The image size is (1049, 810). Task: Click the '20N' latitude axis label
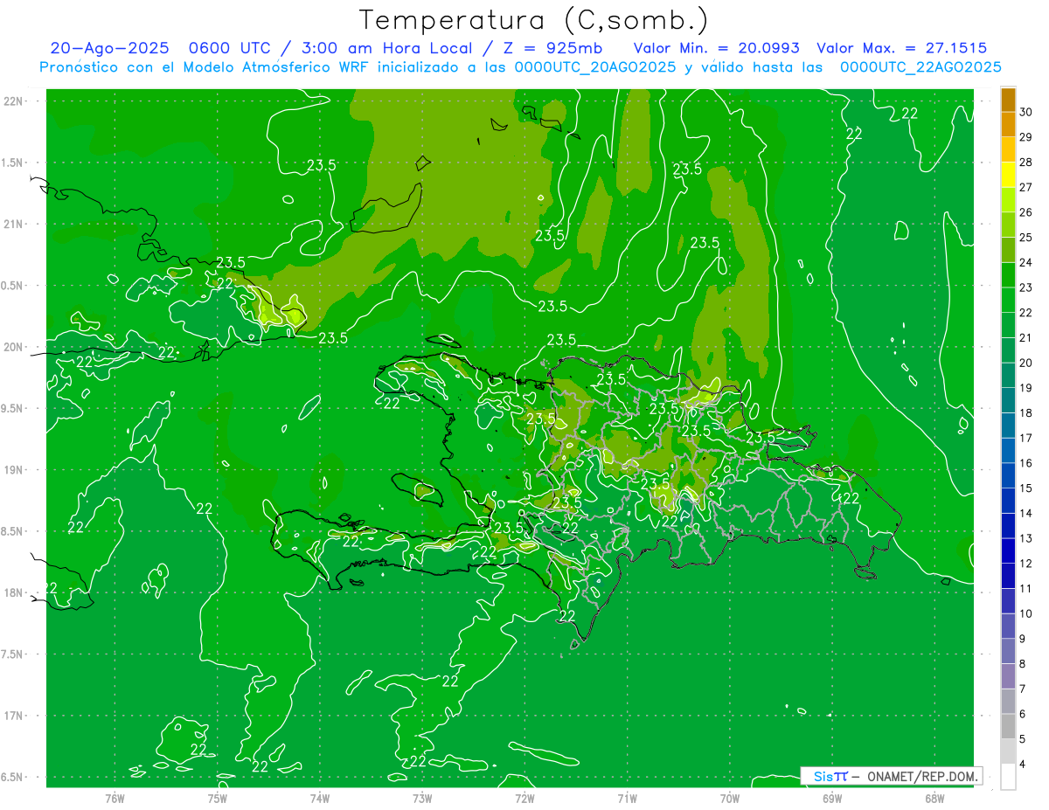point(13,347)
